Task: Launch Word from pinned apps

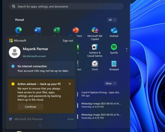Action: 37,30
